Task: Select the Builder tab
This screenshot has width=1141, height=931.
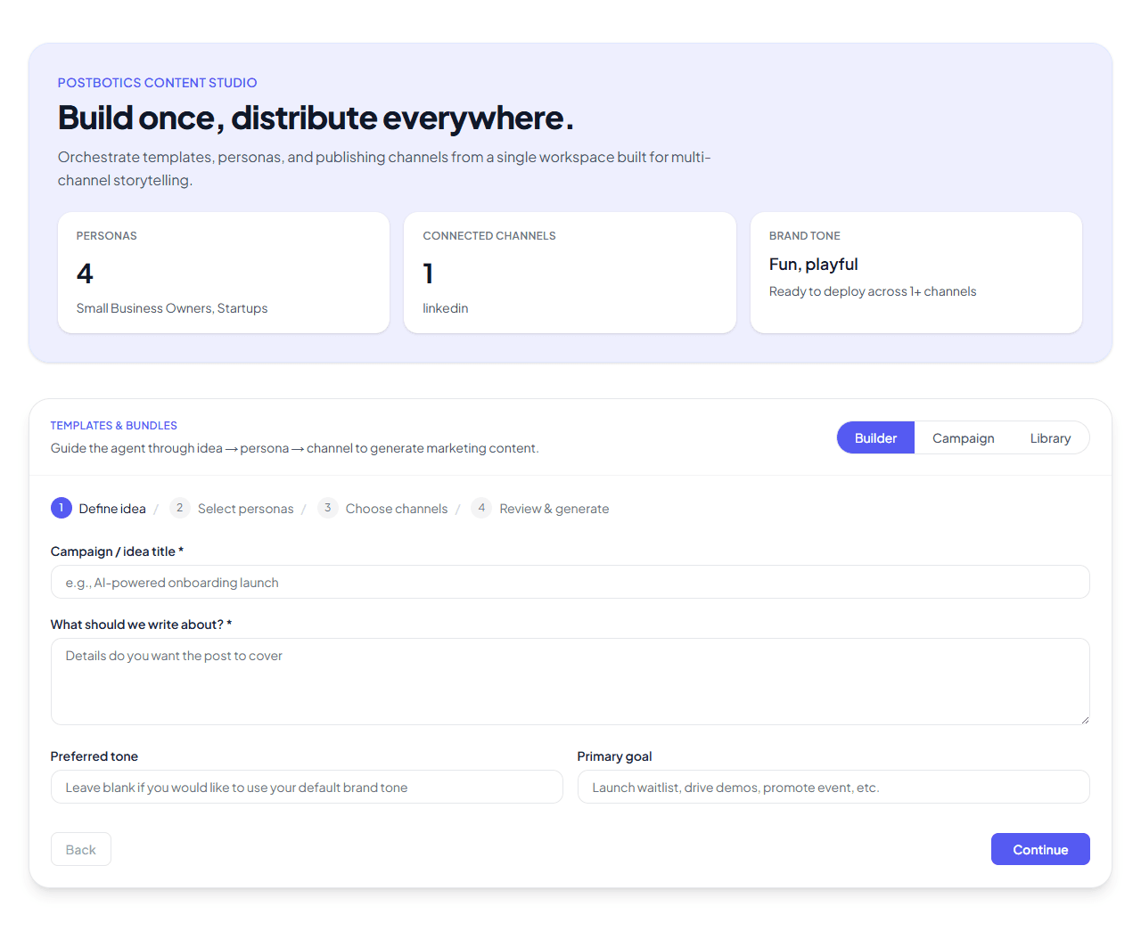Action: [874, 437]
